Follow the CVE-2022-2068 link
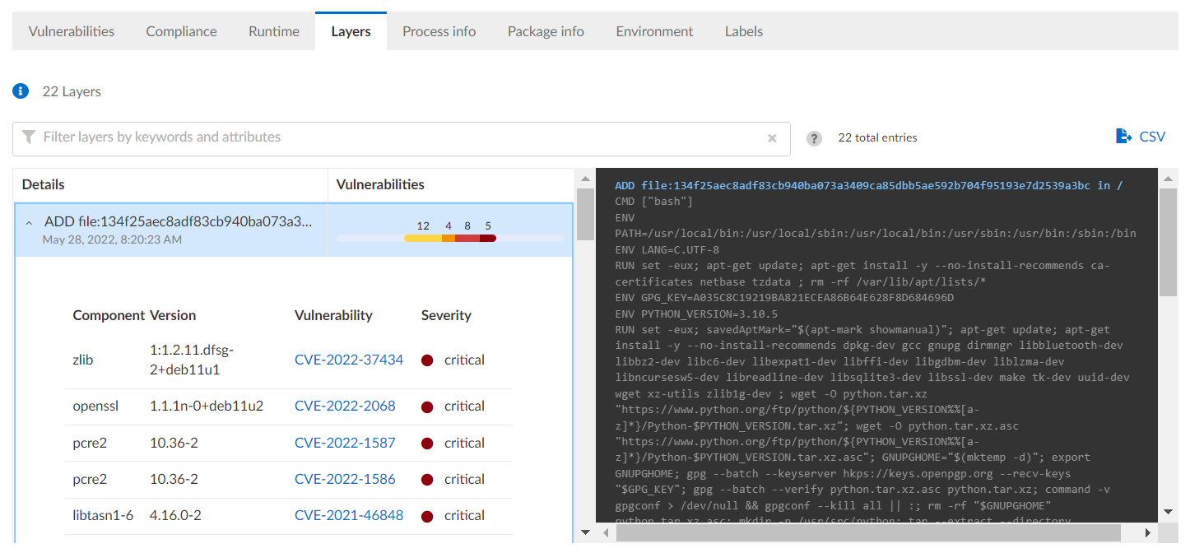The image size is (1190, 553). pyautogui.click(x=346, y=406)
